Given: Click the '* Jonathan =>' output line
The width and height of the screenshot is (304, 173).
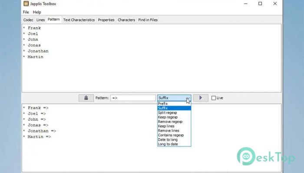Looking at the screenshot, I should [x=40, y=131].
